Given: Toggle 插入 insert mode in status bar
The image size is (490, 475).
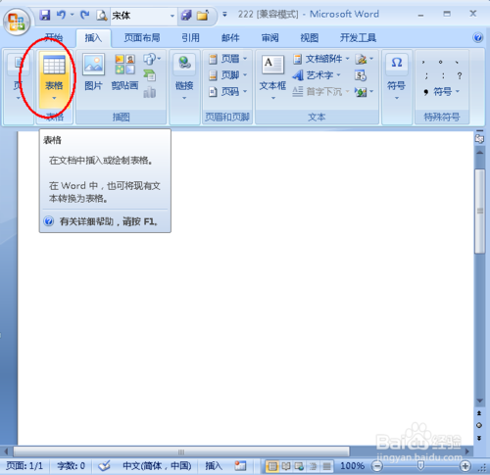Looking at the screenshot, I should coord(214,466).
